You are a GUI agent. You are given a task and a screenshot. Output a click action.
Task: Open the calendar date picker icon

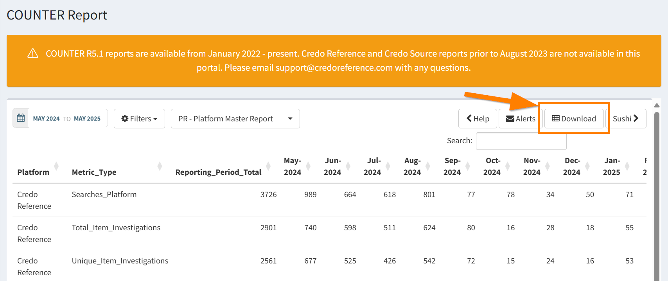tap(21, 118)
